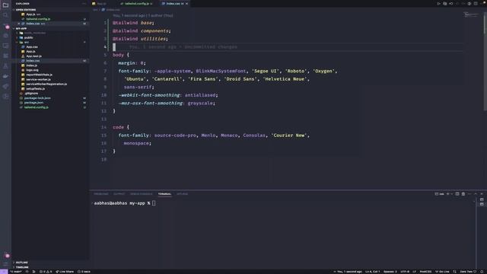Click Live Share in the status bar
This screenshot has width=487, height=274.
point(65,272)
